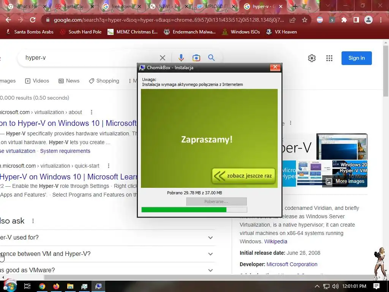Expand the 'used for?' question
389x292 pixels.
tap(107, 238)
